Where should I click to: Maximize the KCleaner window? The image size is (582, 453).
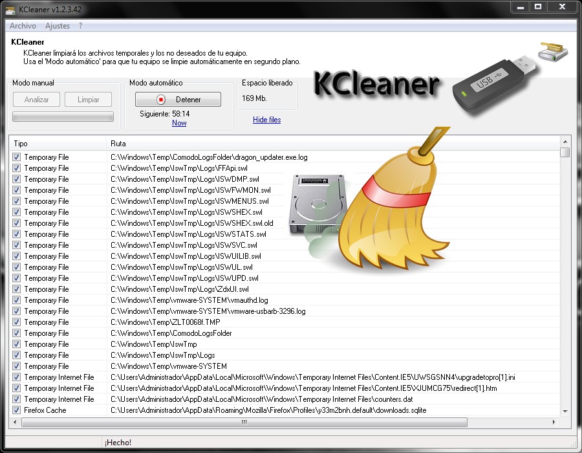tap(538, 6)
